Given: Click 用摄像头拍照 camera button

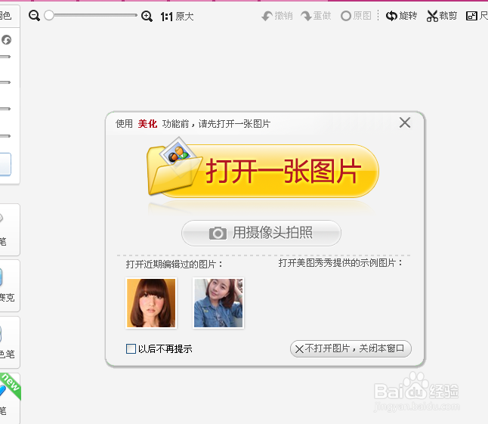Looking at the screenshot, I should [x=261, y=233].
